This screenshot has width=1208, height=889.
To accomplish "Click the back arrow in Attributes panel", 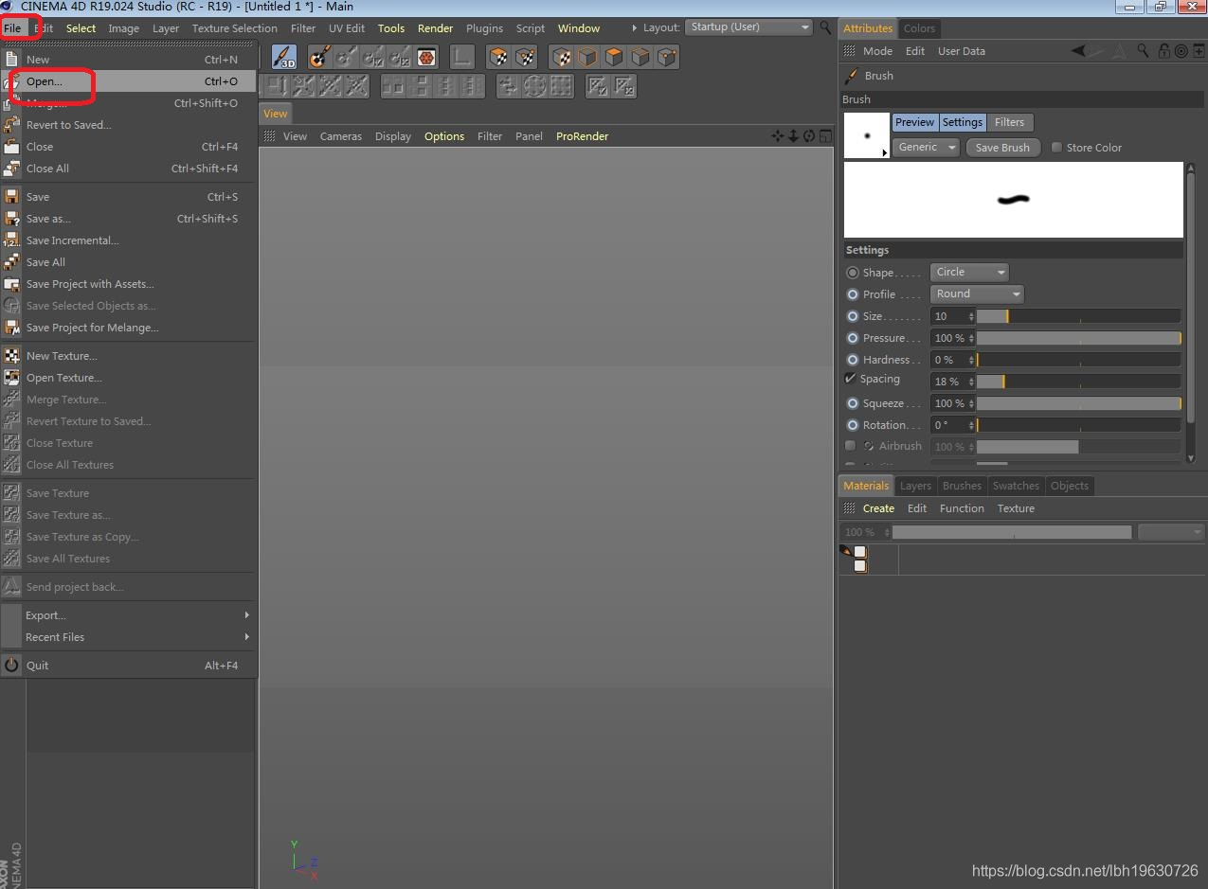I will [x=1078, y=51].
